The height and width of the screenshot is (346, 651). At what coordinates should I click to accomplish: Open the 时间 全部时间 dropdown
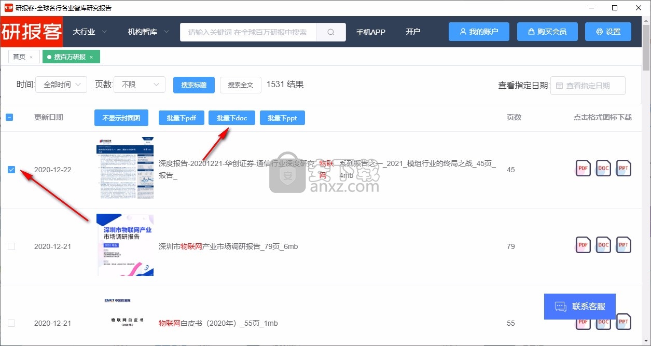pos(61,85)
